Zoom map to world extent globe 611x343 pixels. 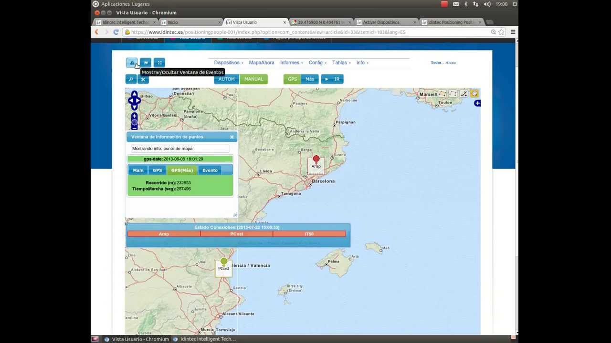(x=134, y=122)
